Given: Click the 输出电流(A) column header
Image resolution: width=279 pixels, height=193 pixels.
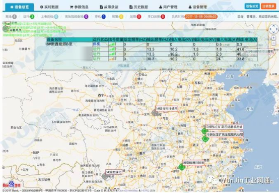Looking at the screenshot, I should tap(247, 39).
